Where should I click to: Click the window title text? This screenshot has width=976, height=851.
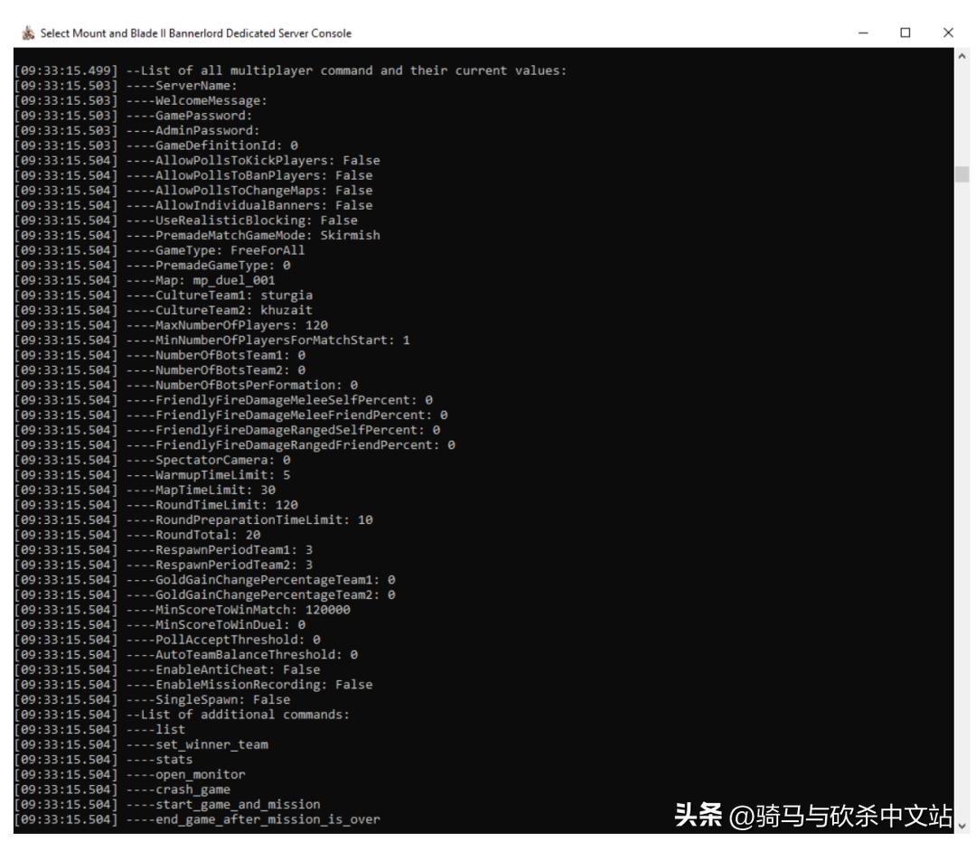(196, 33)
